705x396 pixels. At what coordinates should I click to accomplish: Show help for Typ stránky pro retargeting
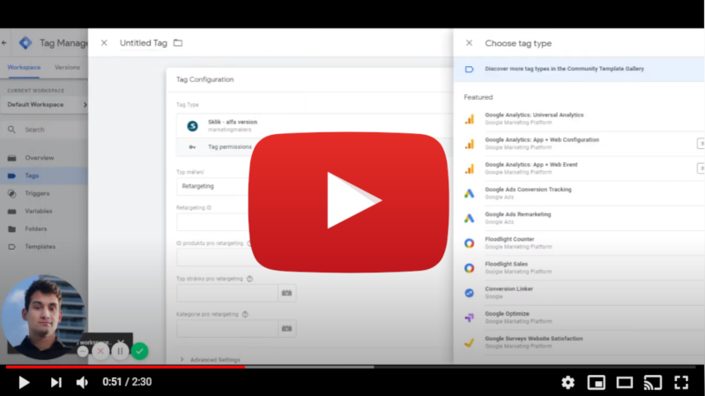(x=249, y=279)
